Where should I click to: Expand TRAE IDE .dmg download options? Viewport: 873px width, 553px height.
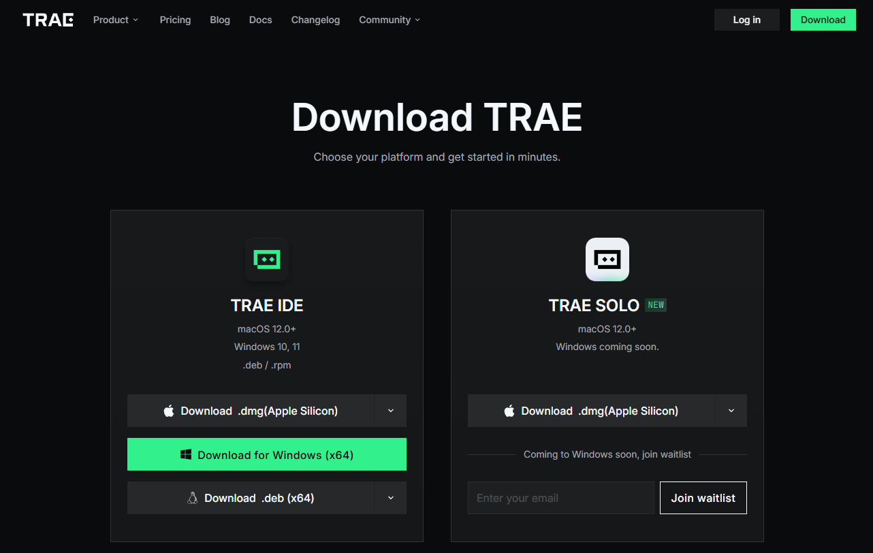(x=390, y=411)
